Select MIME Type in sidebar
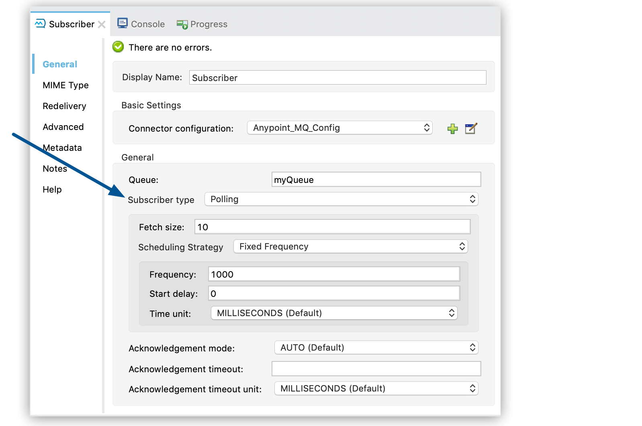Image resolution: width=642 pixels, height=426 pixels. [x=65, y=85]
